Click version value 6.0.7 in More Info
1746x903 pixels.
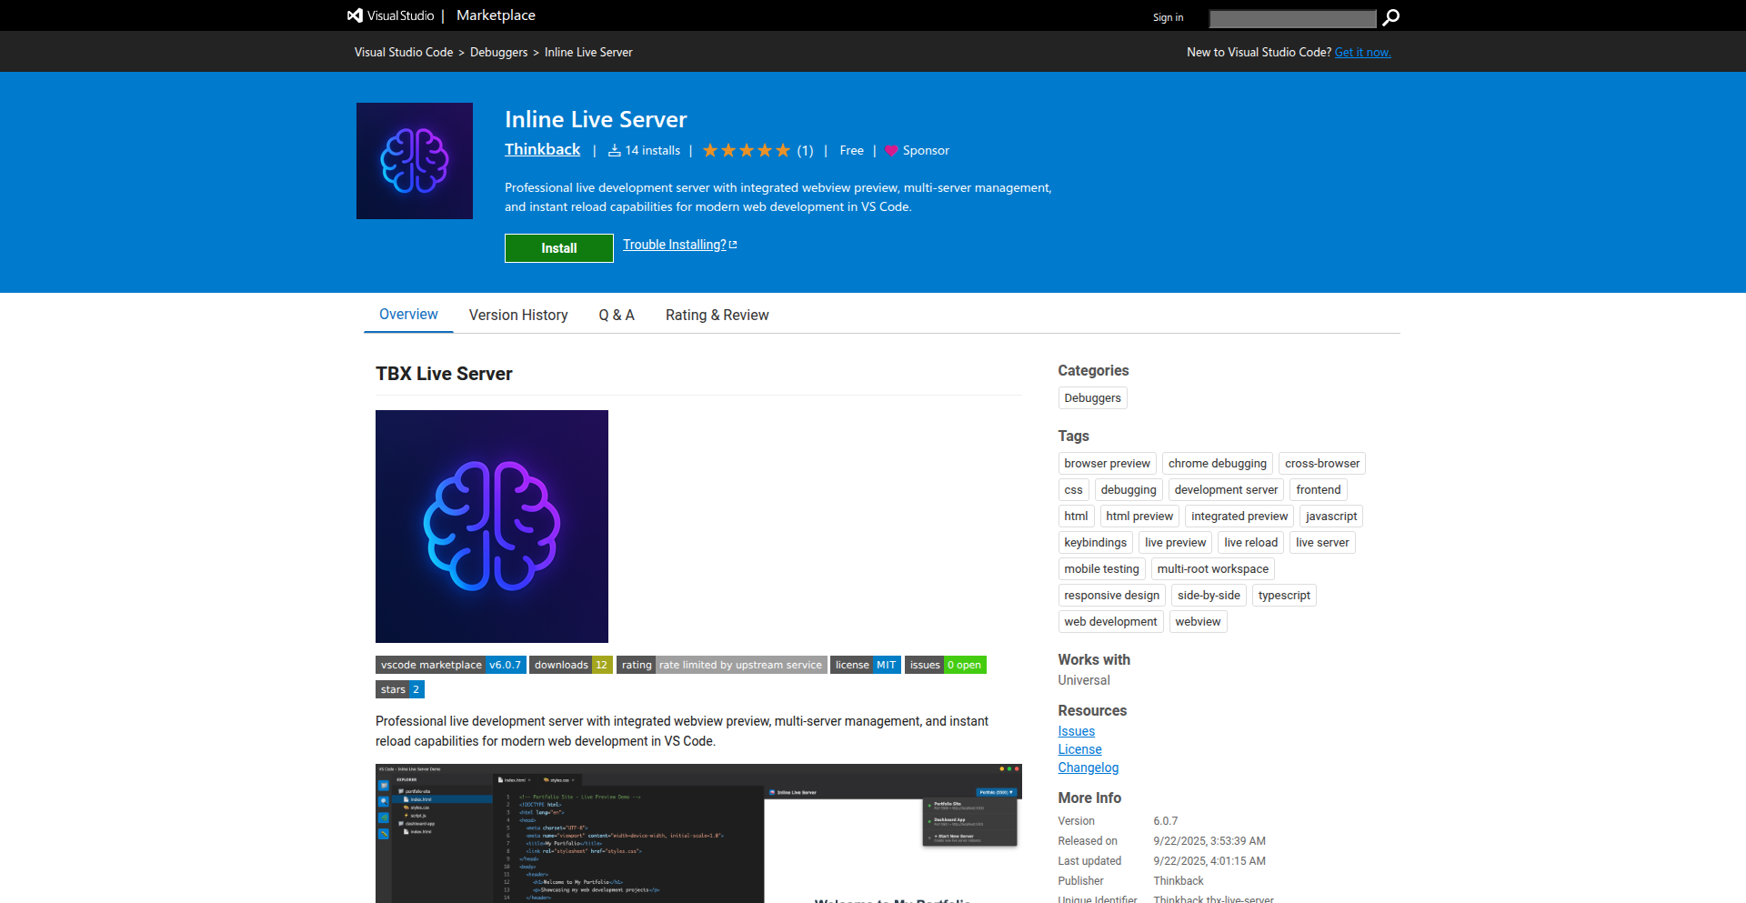click(x=1165, y=821)
